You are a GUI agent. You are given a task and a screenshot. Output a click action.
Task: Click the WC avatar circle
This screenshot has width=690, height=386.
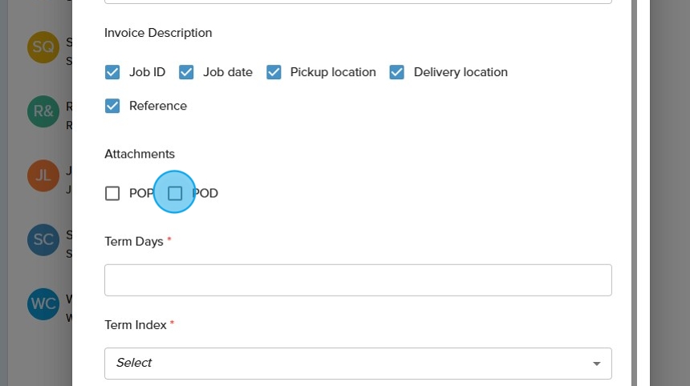(x=43, y=304)
